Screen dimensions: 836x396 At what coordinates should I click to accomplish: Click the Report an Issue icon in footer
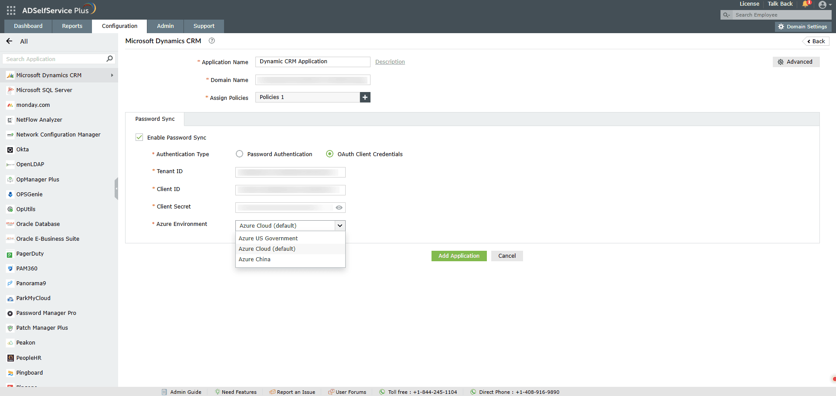click(272, 392)
